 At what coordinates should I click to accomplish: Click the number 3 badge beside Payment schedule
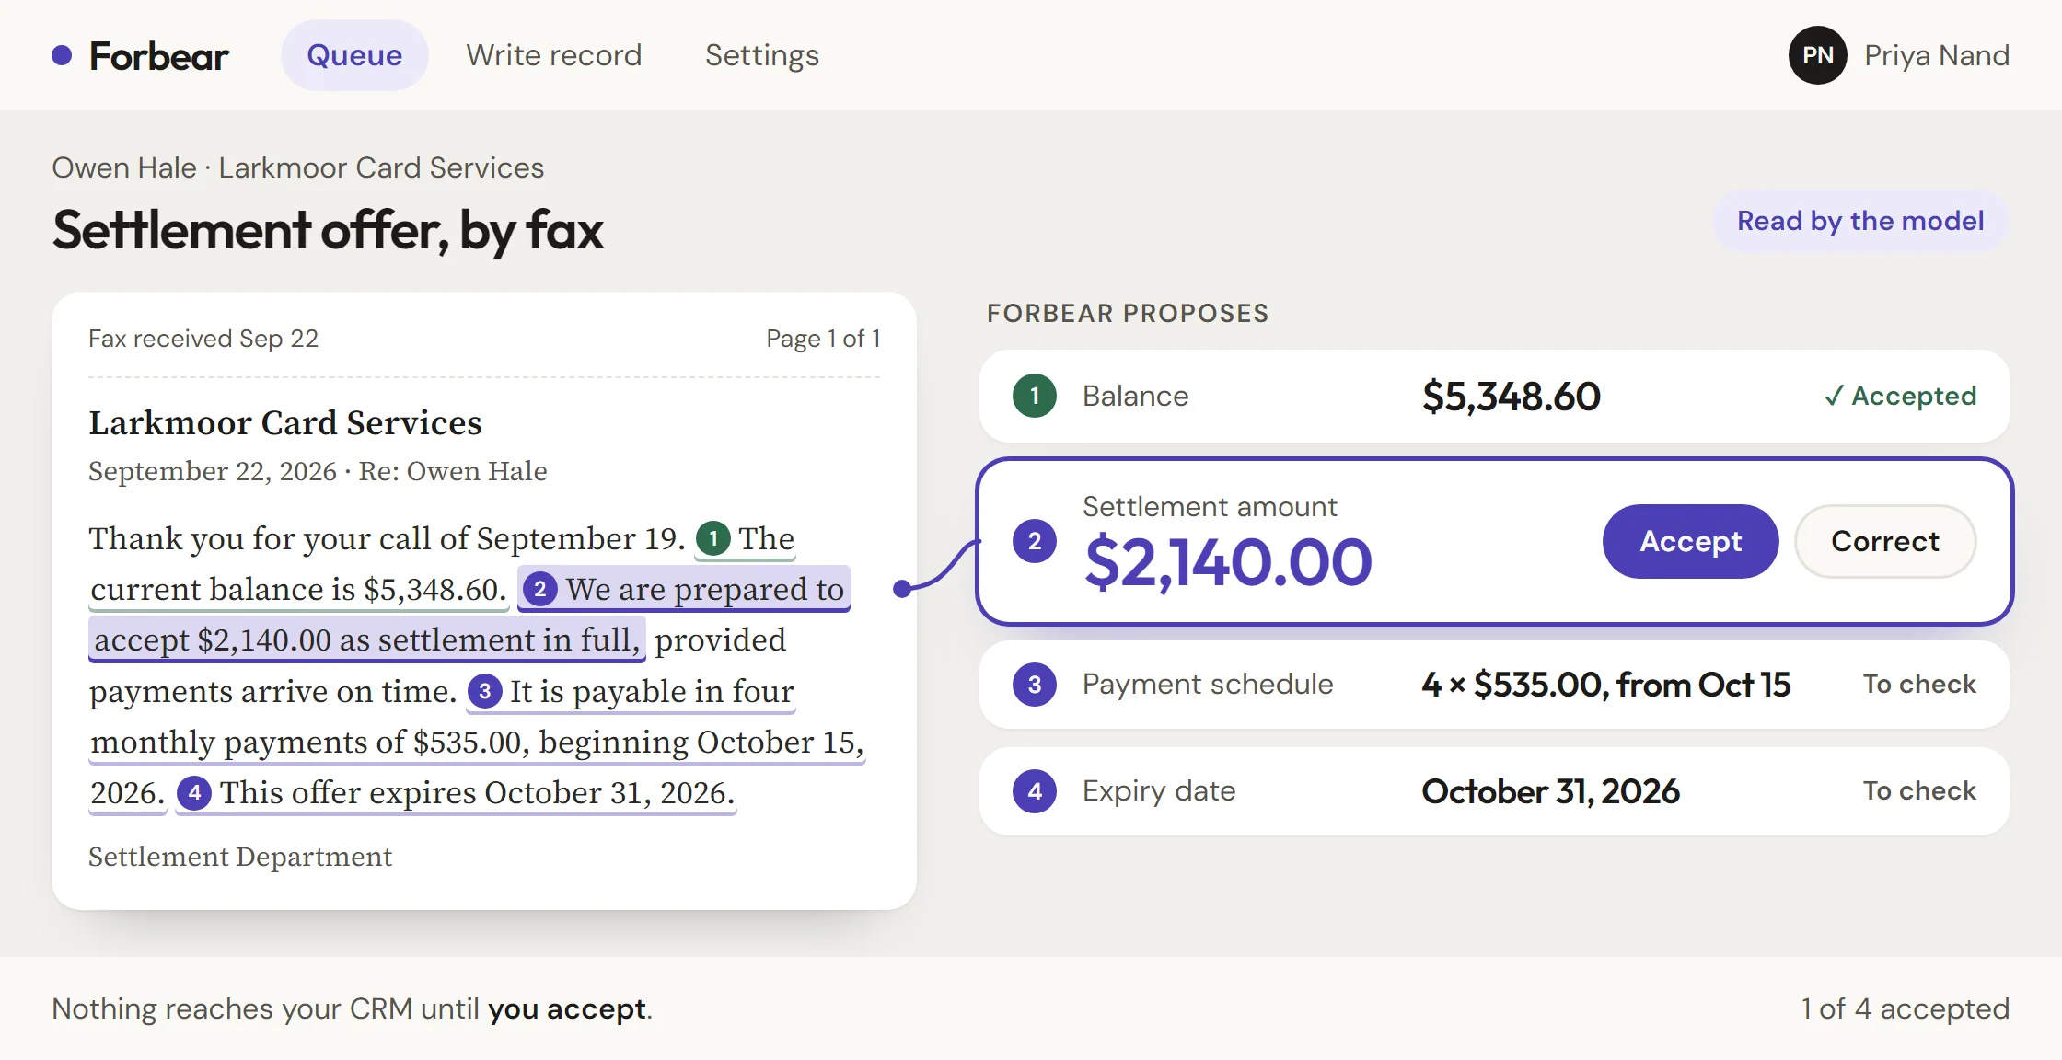pyautogui.click(x=1035, y=685)
